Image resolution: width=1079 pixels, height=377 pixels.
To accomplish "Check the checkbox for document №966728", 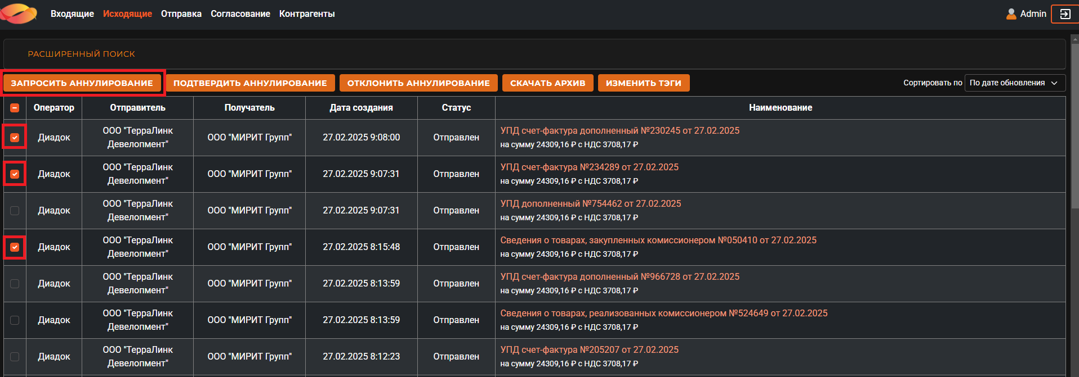I will coord(15,284).
